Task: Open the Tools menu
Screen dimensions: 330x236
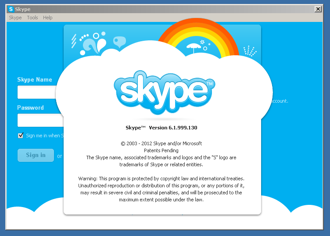Action: pyautogui.click(x=32, y=18)
